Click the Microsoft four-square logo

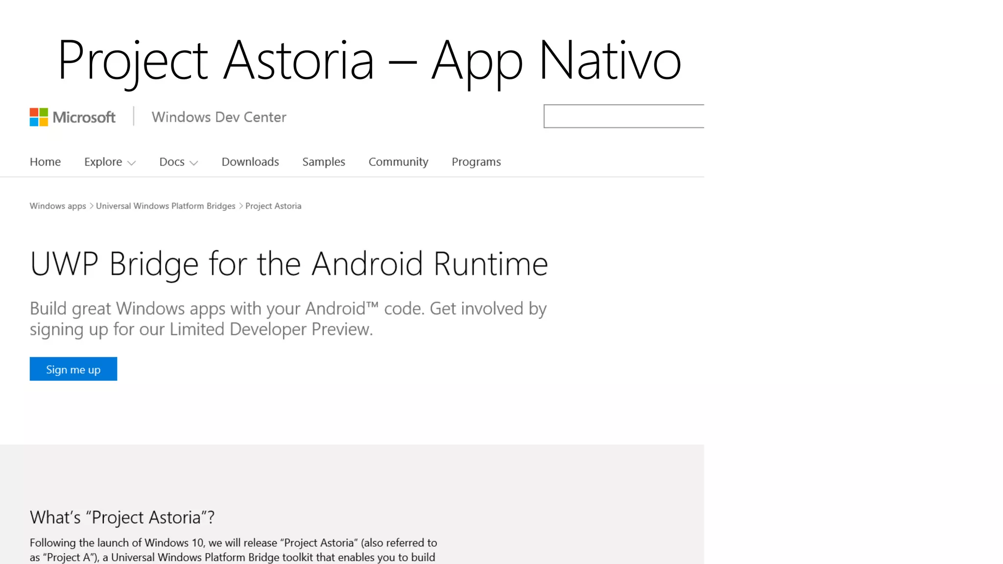pyautogui.click(x=39, y=117)
